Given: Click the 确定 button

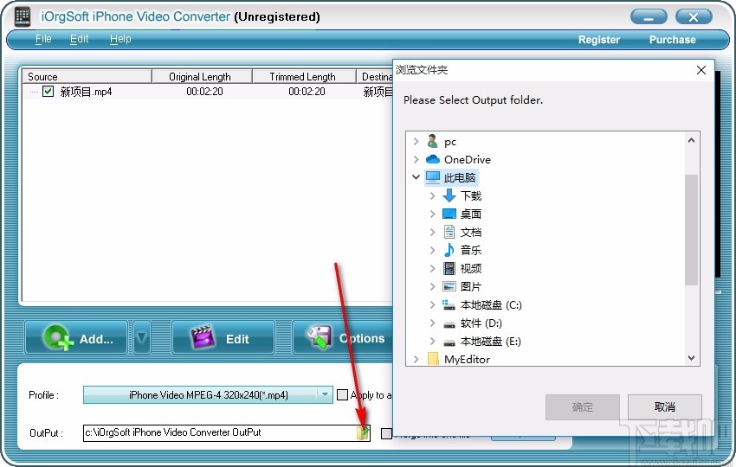Looking at the screenshot, I should click(x=583, y=407).
